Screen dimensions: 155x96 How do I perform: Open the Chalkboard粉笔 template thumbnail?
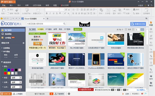(96, 59)
